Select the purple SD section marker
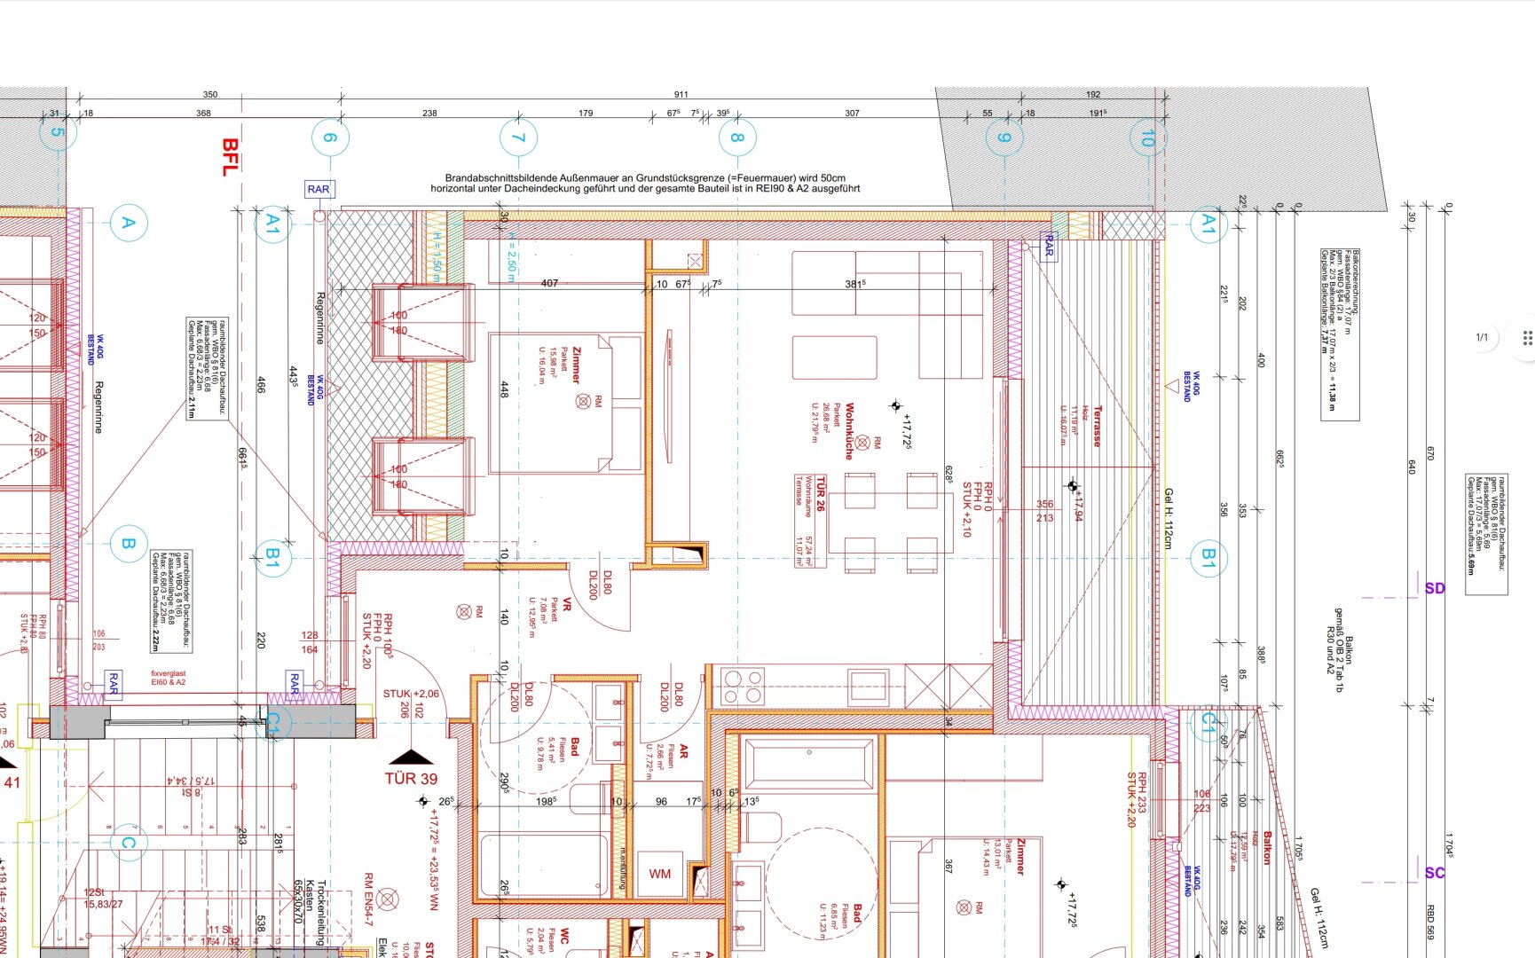The image size is (1535, 958). pos(1434,588)
